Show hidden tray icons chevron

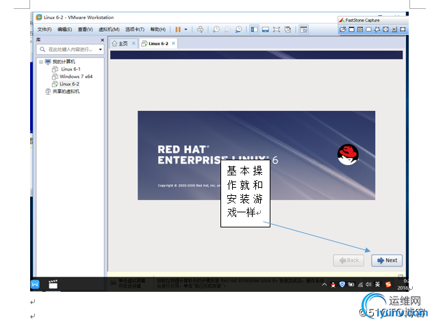[325, 284]
